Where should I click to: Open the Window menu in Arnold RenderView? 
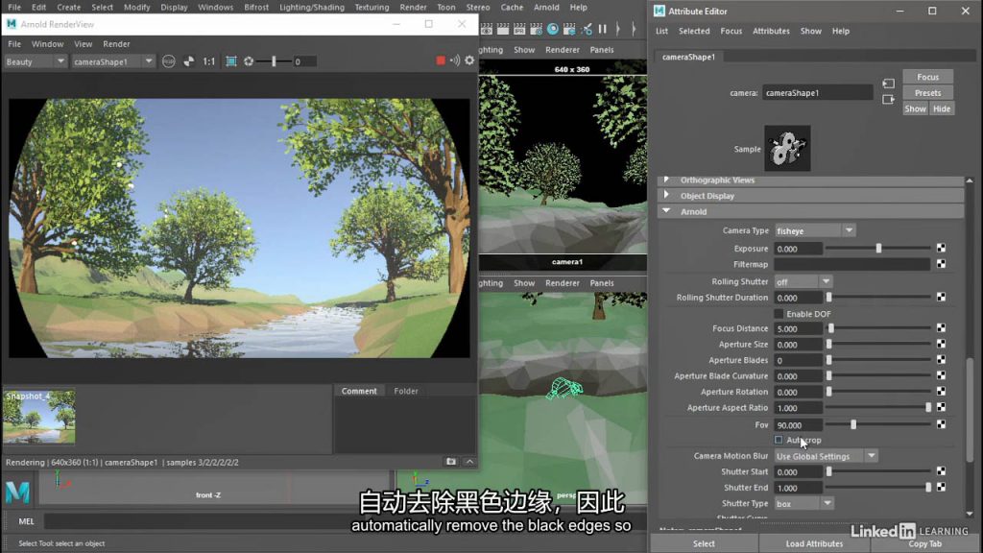(47, 44)
